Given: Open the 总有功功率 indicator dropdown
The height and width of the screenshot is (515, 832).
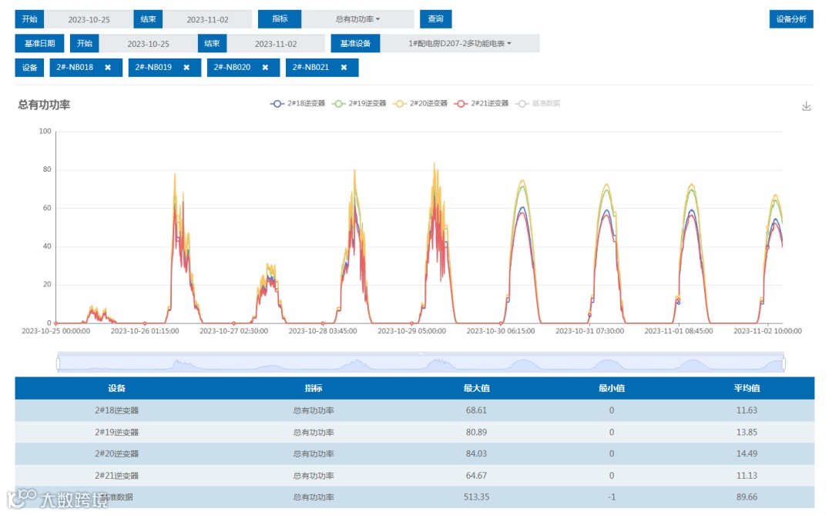Looking at the screenshot, I should tap(357, 19).
